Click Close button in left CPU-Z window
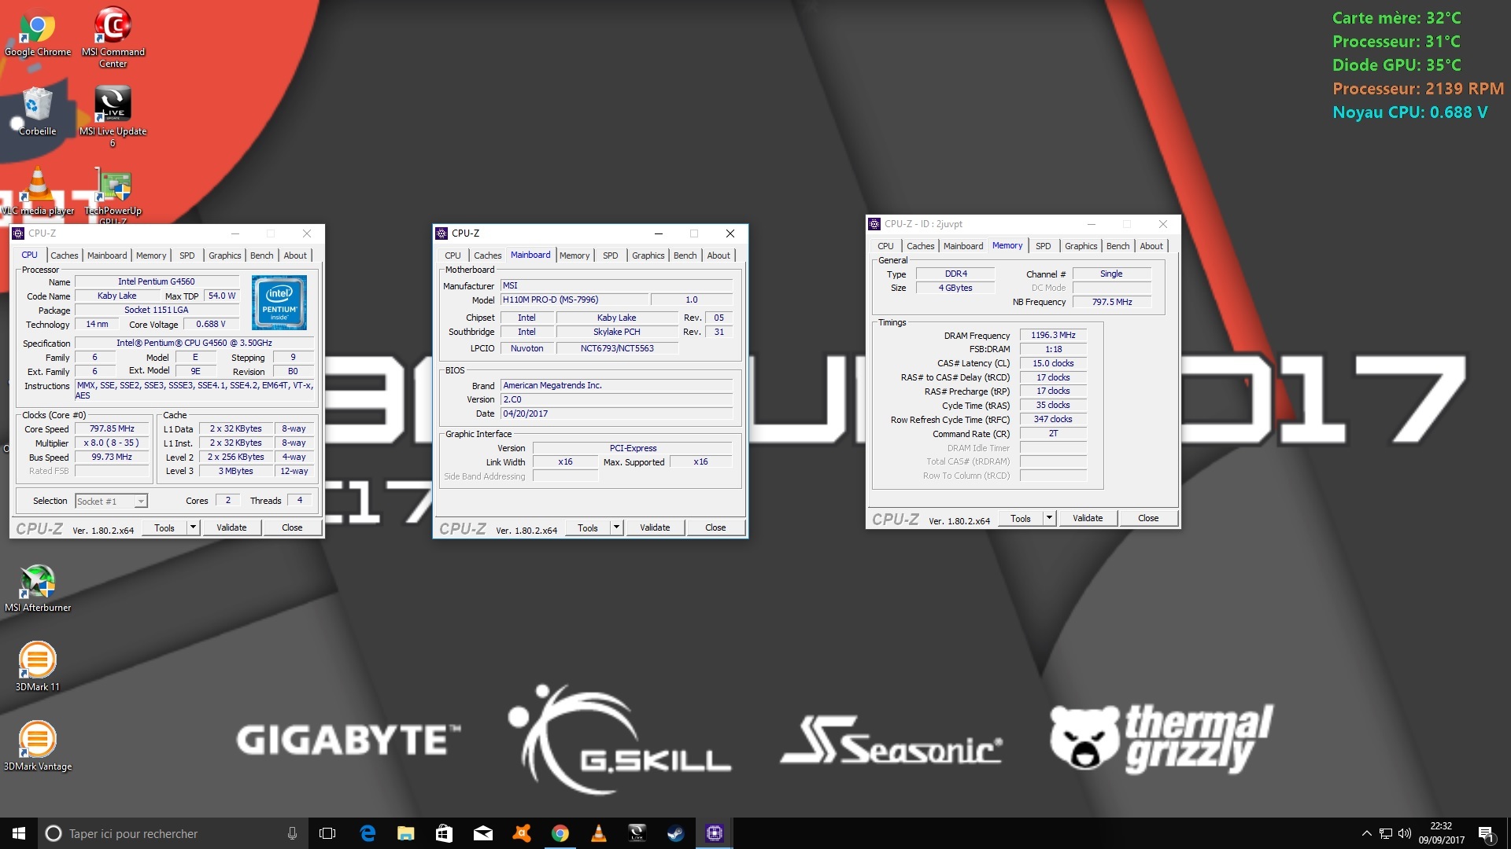 (x=292, y=527)
